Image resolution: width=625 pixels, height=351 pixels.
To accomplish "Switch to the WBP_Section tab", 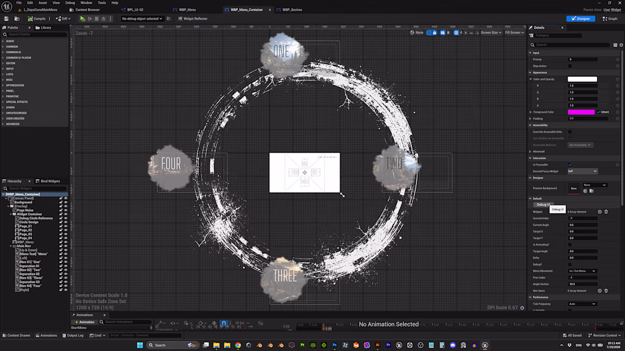I will 292,10.
